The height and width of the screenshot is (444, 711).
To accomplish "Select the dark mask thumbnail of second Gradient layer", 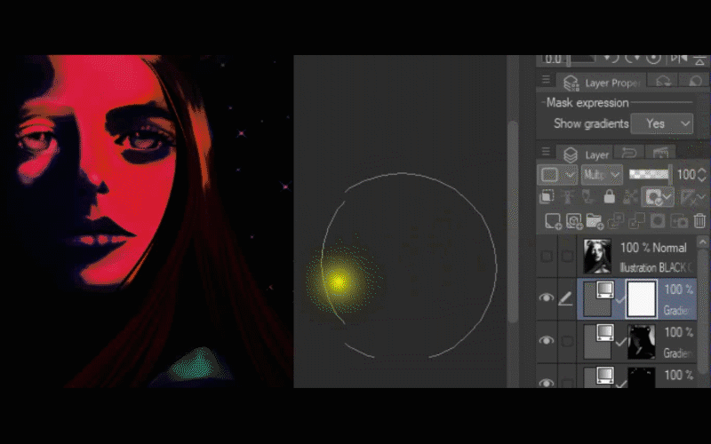I will point(641,342).
